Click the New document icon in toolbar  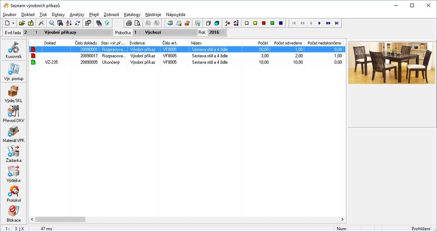pyautogui.click(x=8, y=23)
